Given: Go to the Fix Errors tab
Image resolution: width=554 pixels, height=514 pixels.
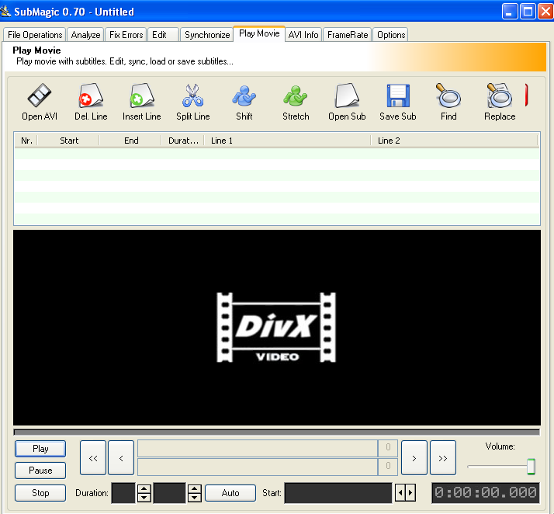Looking at the screenshot, I should (x=126, y=35).
